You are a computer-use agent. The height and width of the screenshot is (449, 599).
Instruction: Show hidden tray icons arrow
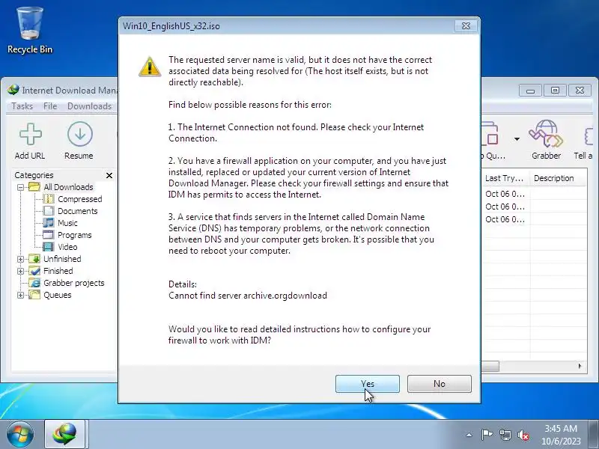469,435
